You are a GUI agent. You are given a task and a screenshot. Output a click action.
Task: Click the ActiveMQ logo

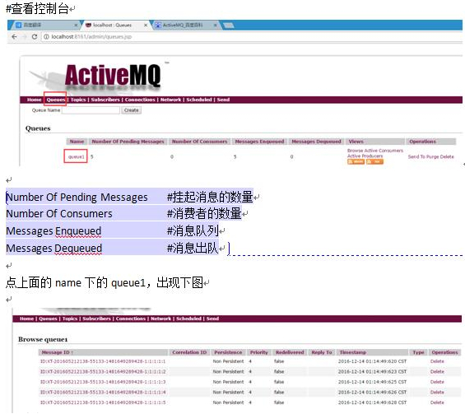point(113,76)
